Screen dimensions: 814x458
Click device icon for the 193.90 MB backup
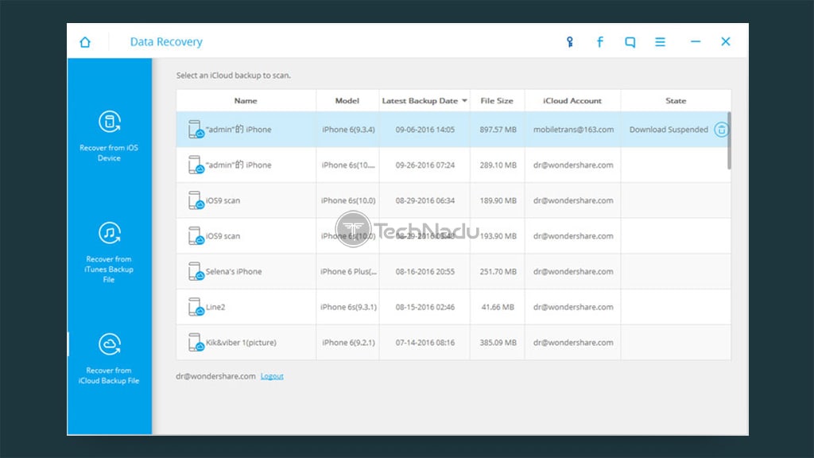point(196,235)
